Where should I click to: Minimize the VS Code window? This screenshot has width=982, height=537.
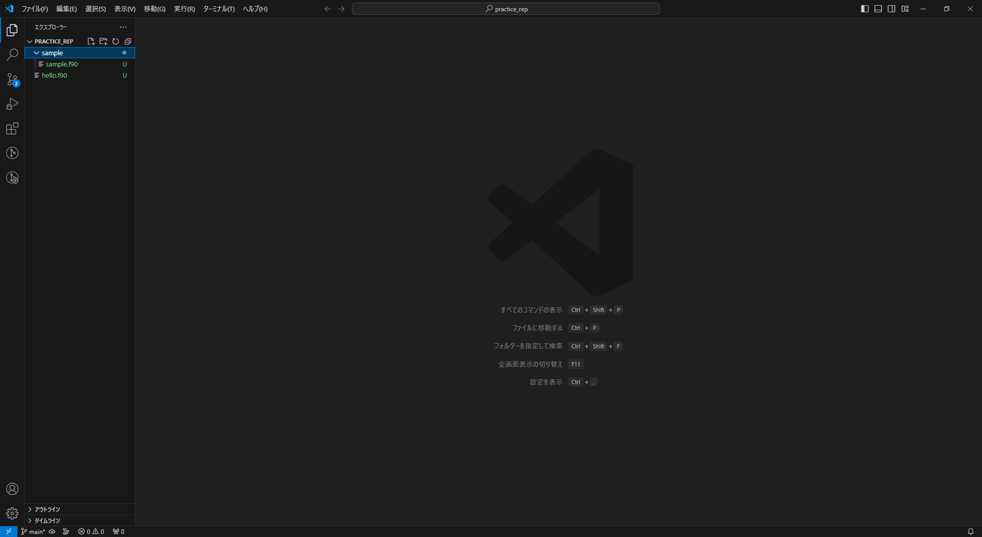point(923,9)
